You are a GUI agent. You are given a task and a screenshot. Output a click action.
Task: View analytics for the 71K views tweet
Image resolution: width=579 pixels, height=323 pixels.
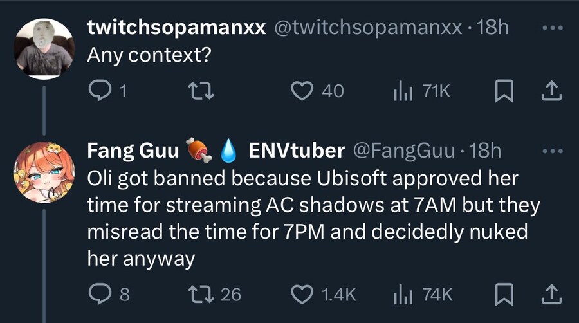(x=402, y=91)
